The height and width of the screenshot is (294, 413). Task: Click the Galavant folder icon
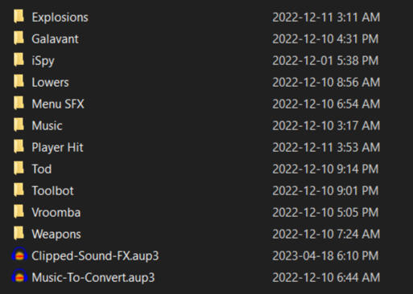point(19,39)
